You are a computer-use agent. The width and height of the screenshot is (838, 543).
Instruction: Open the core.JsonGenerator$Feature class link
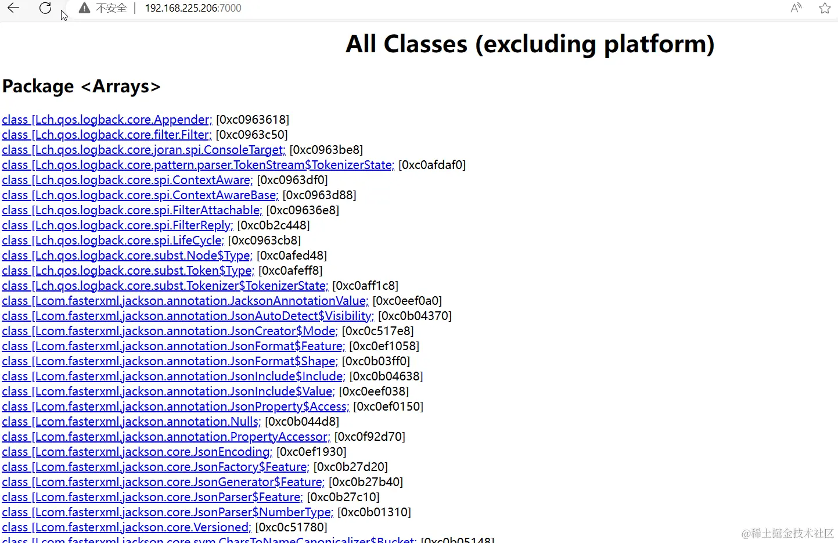click(x=163, y=482)
